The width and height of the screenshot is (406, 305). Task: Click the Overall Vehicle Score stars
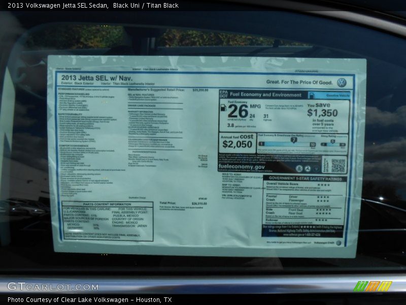click(324, 185)
